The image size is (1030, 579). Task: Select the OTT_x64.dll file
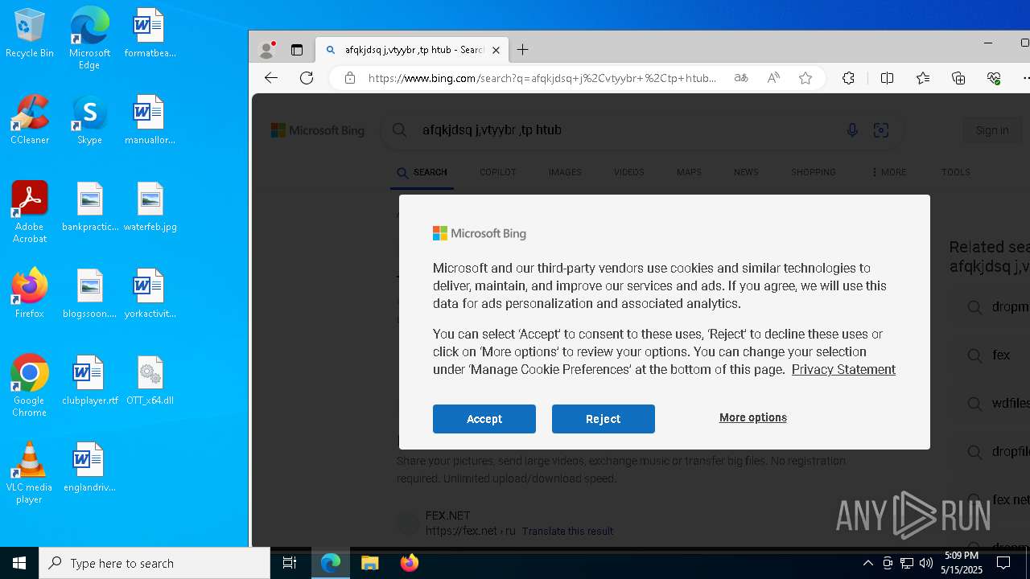[x=150, y=380]
